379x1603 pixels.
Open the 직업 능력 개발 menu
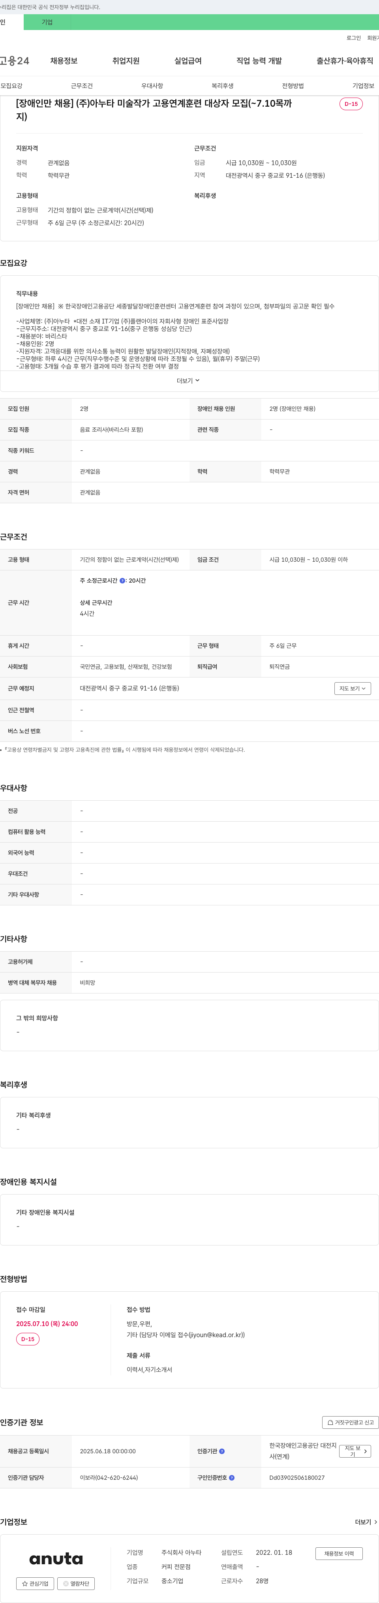coord(259,61)
